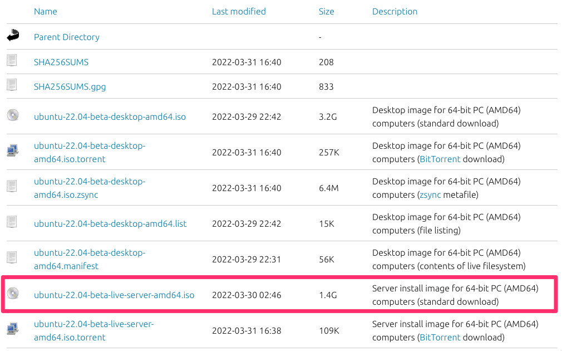Click the file icon for desktop-amd64.list
Viewport: 562px width, 351px height.
pos(12,221)
